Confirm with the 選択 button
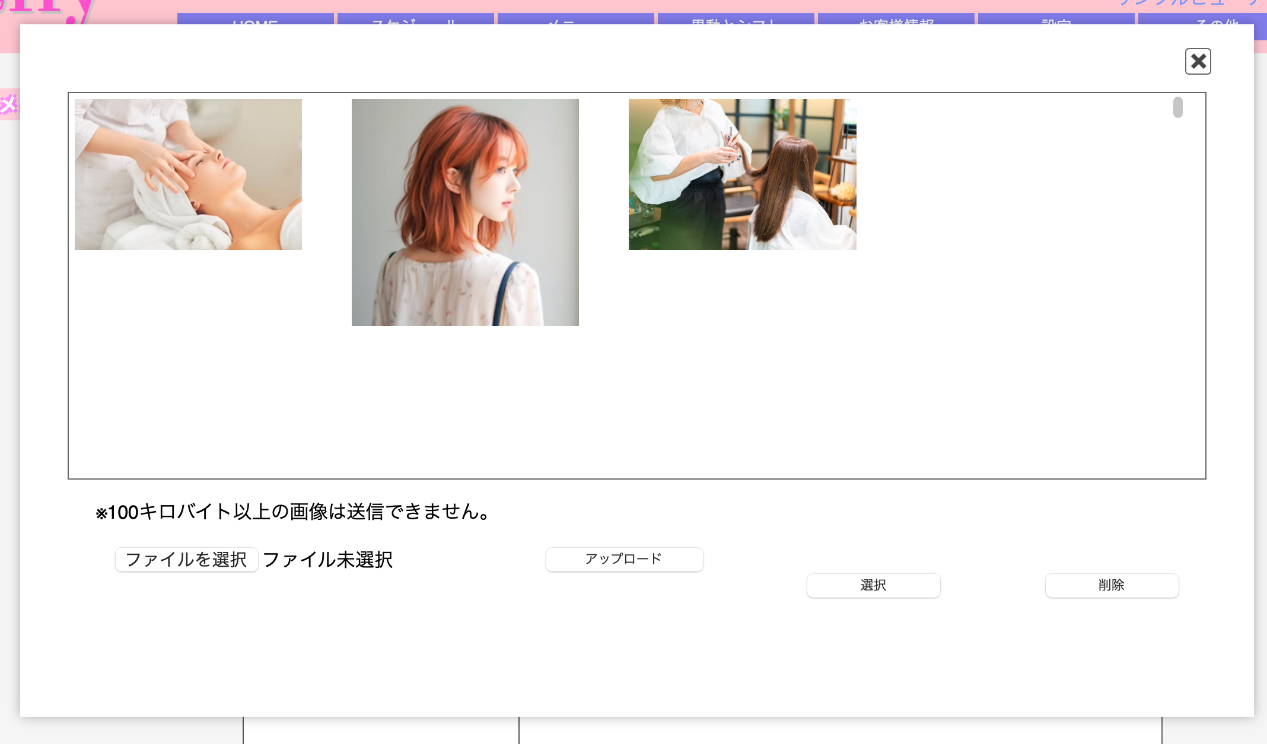This screenshot has height=744, width=1267. coord(873,585)
